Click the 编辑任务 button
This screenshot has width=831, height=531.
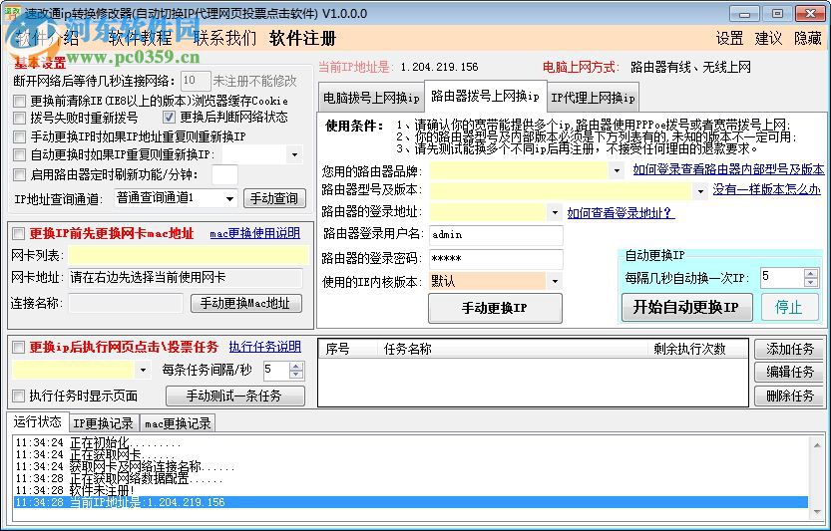click(x=789, y=373)
